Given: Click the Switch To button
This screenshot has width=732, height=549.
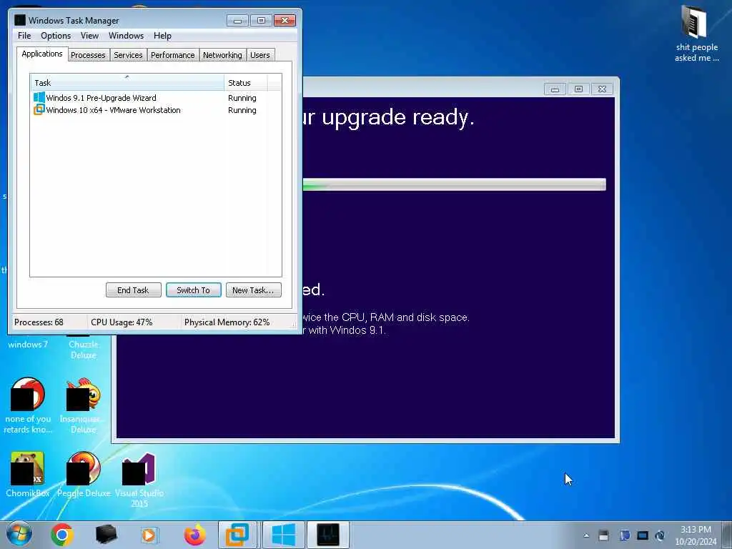Looking at the screenshot, I should 193,290.
